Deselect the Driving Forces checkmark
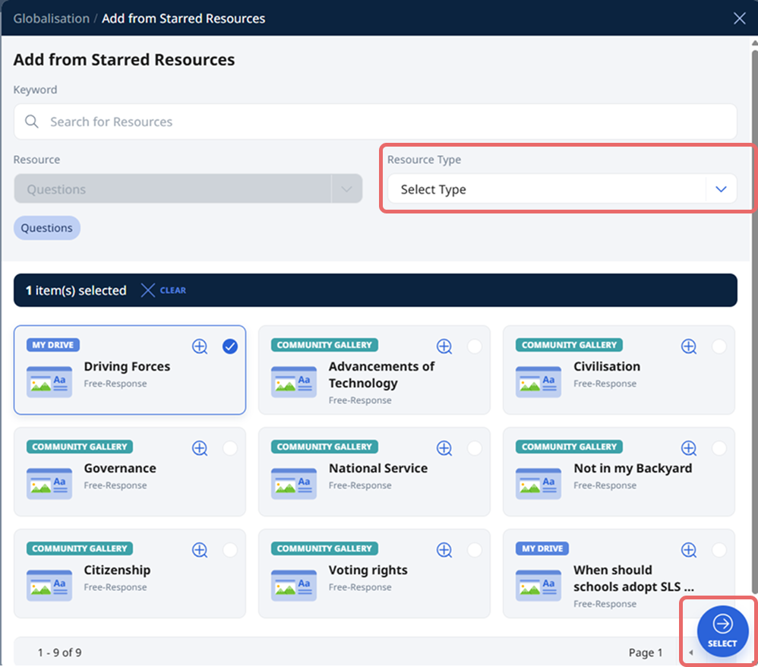This screenshot has width=758, height=667. pos(229,346)
